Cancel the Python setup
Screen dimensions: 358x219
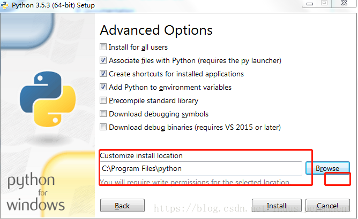[327, 206]
